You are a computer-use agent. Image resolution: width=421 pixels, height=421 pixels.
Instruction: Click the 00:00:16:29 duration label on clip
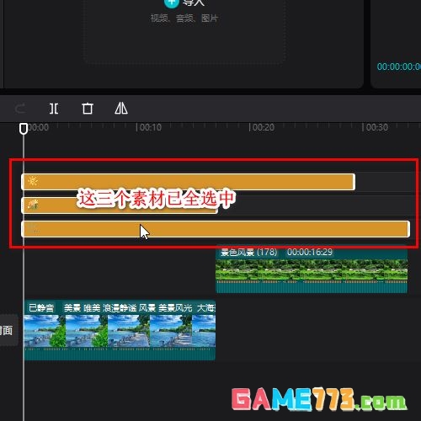(310, 252)
